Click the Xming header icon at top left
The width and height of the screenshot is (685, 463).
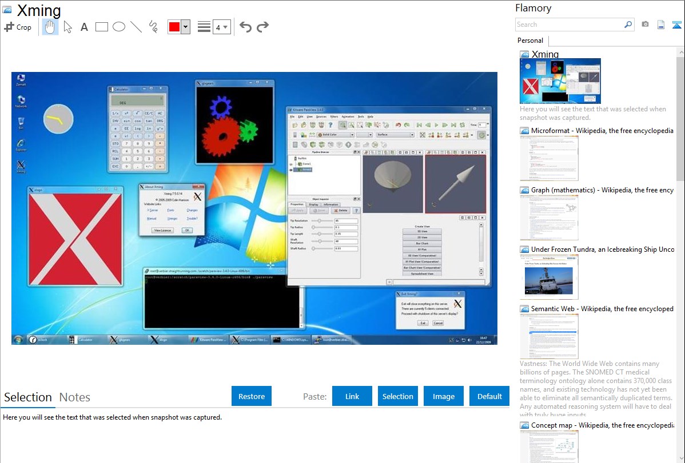pos(7,10)
